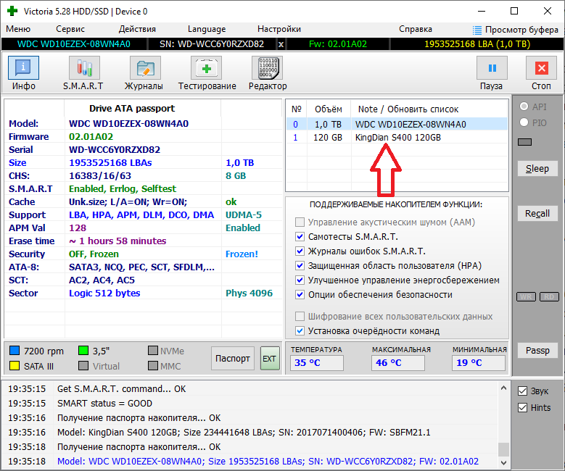Click the RD indicator
Image resolution: width=565 pixels, height=471 pixels.
[549, 296]
